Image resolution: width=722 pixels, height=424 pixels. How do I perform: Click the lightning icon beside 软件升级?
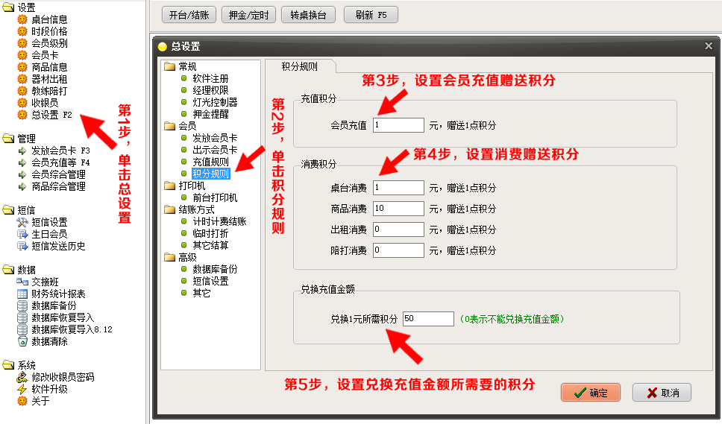[22, 390]
